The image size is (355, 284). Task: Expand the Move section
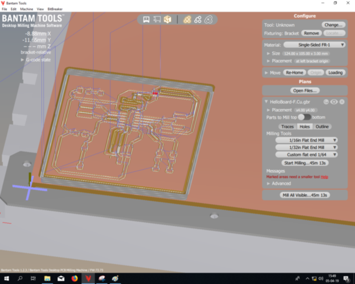[266, 73]
